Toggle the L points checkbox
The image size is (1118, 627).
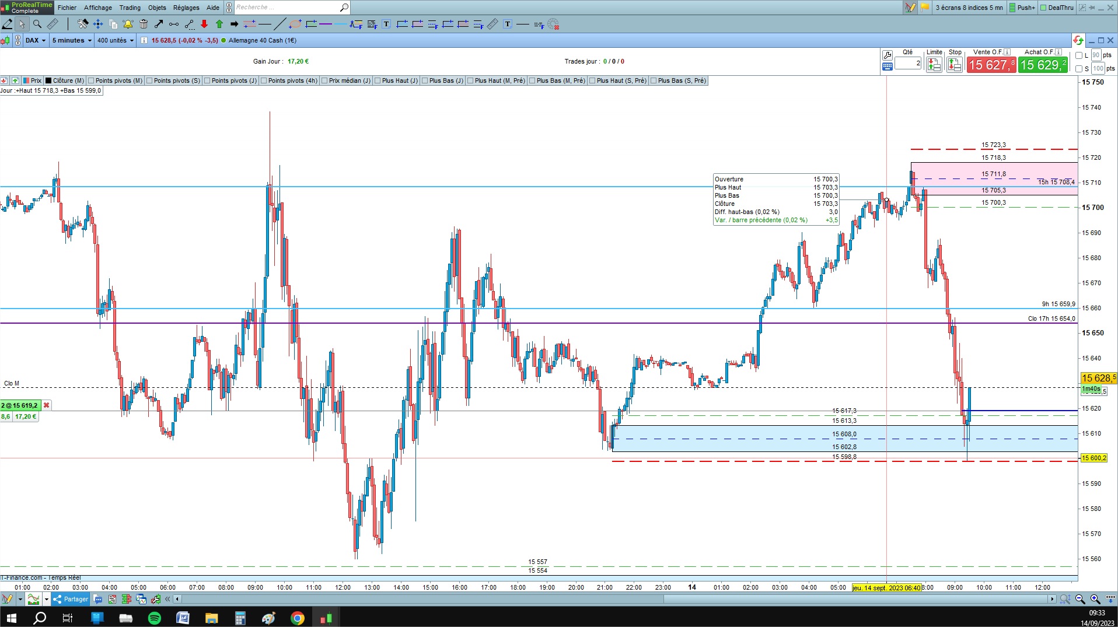[x=1079, y=55]
